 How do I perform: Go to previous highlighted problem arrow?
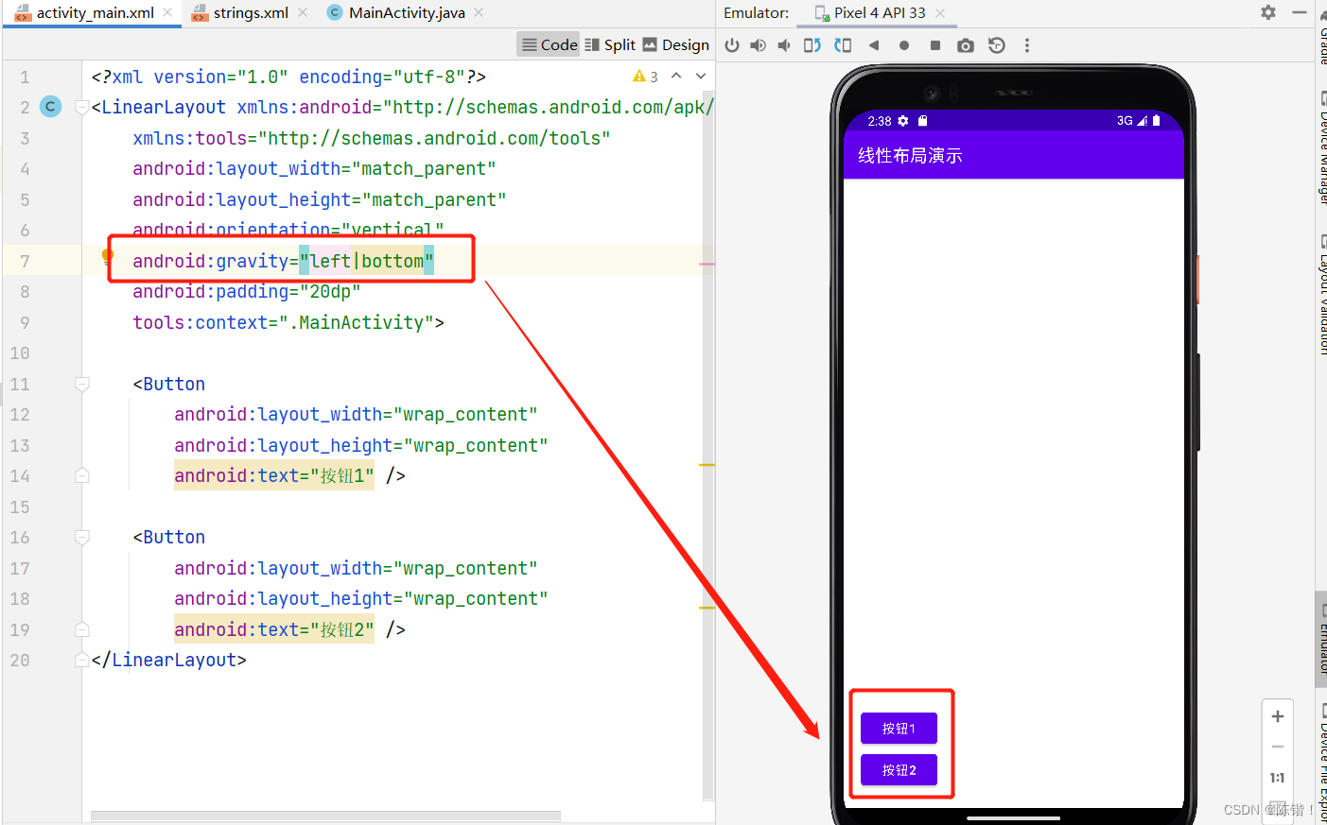(676, 76)
